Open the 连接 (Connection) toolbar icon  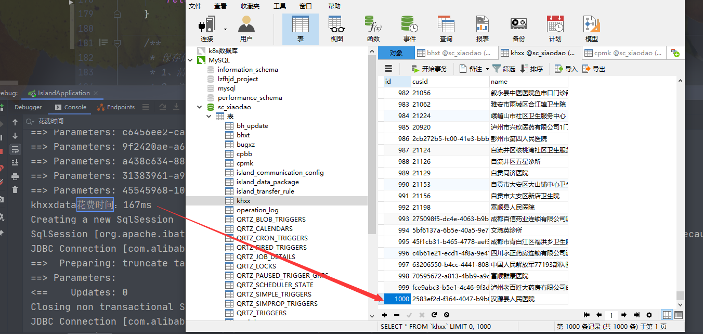[207, 29]
